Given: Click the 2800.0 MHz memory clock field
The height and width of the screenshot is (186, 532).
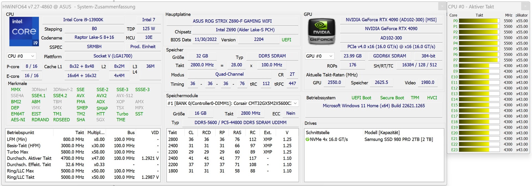Looking at the screenshot, I should [202, 65].
